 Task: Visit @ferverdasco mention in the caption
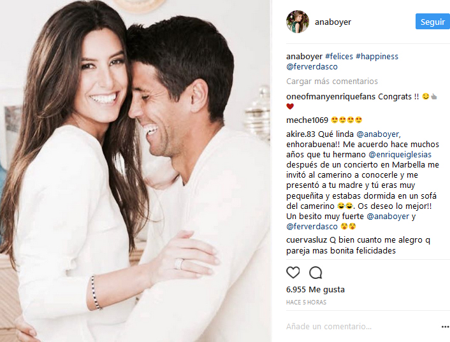tap(312, 67)
